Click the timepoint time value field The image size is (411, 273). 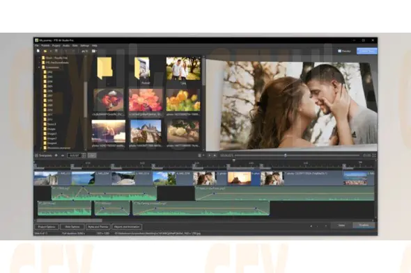75,156
